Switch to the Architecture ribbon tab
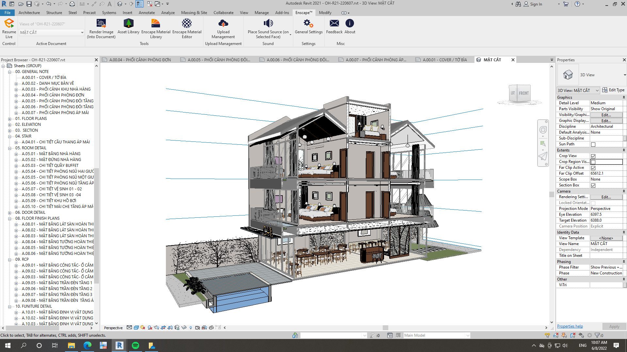 pos(29,13)
